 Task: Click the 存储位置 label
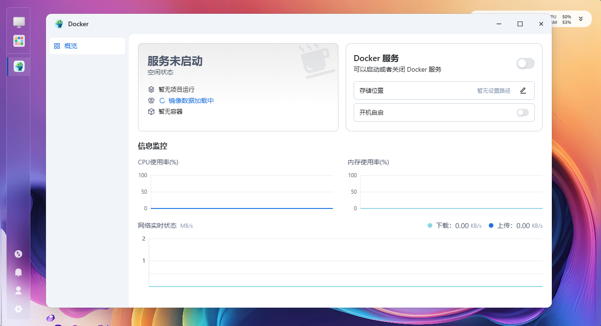(x=372, y=90)
